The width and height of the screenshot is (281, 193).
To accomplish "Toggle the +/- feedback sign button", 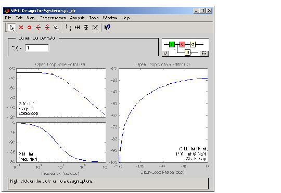I will (165, 54).
